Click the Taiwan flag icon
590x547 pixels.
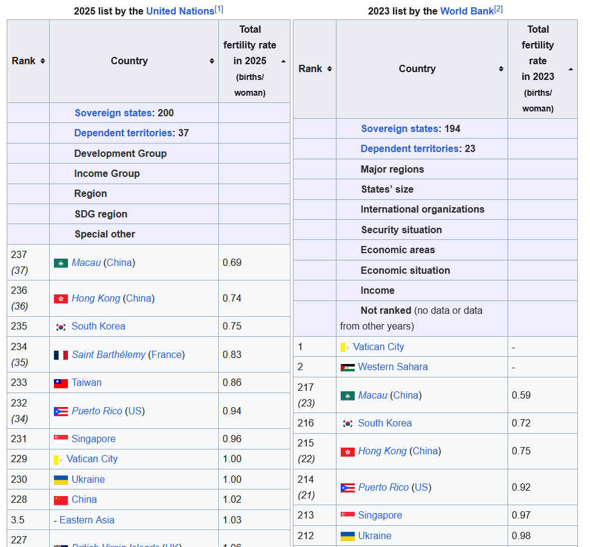(61, 383)
